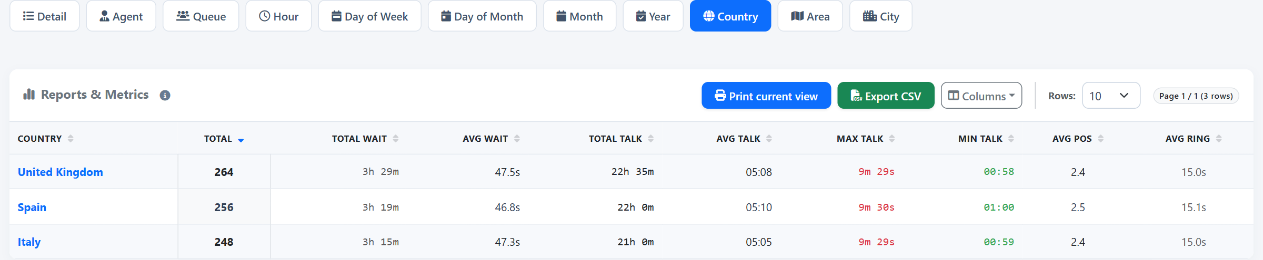Screen dimensions: 1263x260
Task: Click Print current view button
Action: click(x=766, y=96)
